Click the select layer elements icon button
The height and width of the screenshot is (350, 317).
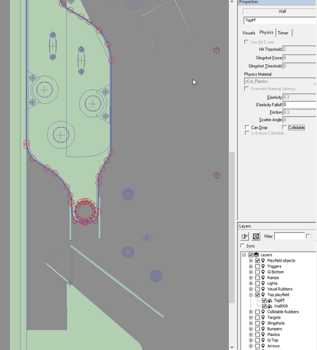[256, 236]
